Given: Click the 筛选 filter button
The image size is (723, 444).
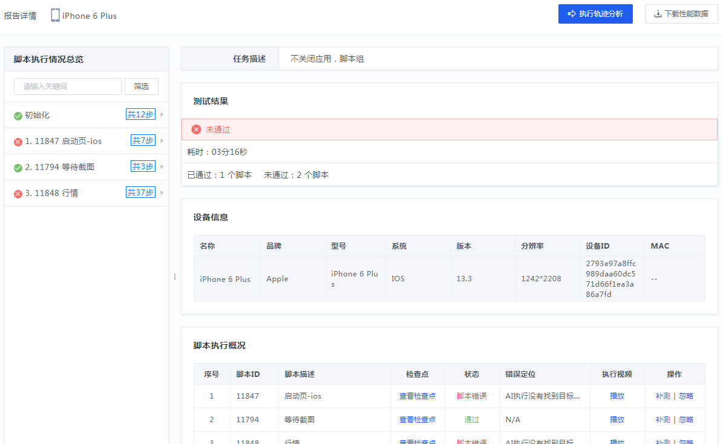Looking at the screenshot, I should 142,87.
